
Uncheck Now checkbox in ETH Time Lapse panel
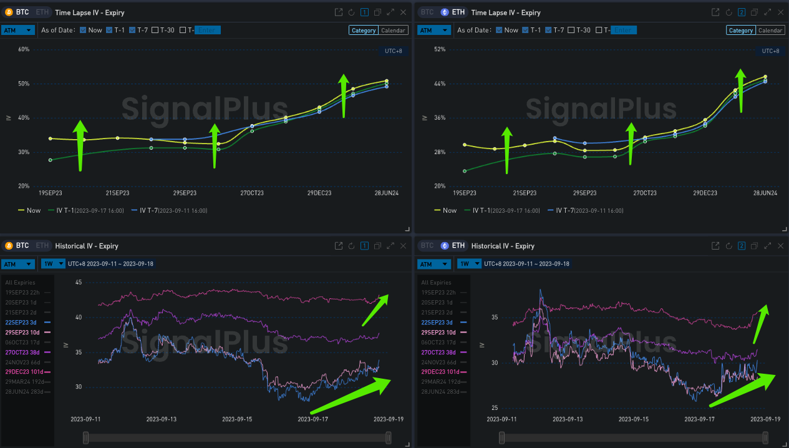point(499,30)
